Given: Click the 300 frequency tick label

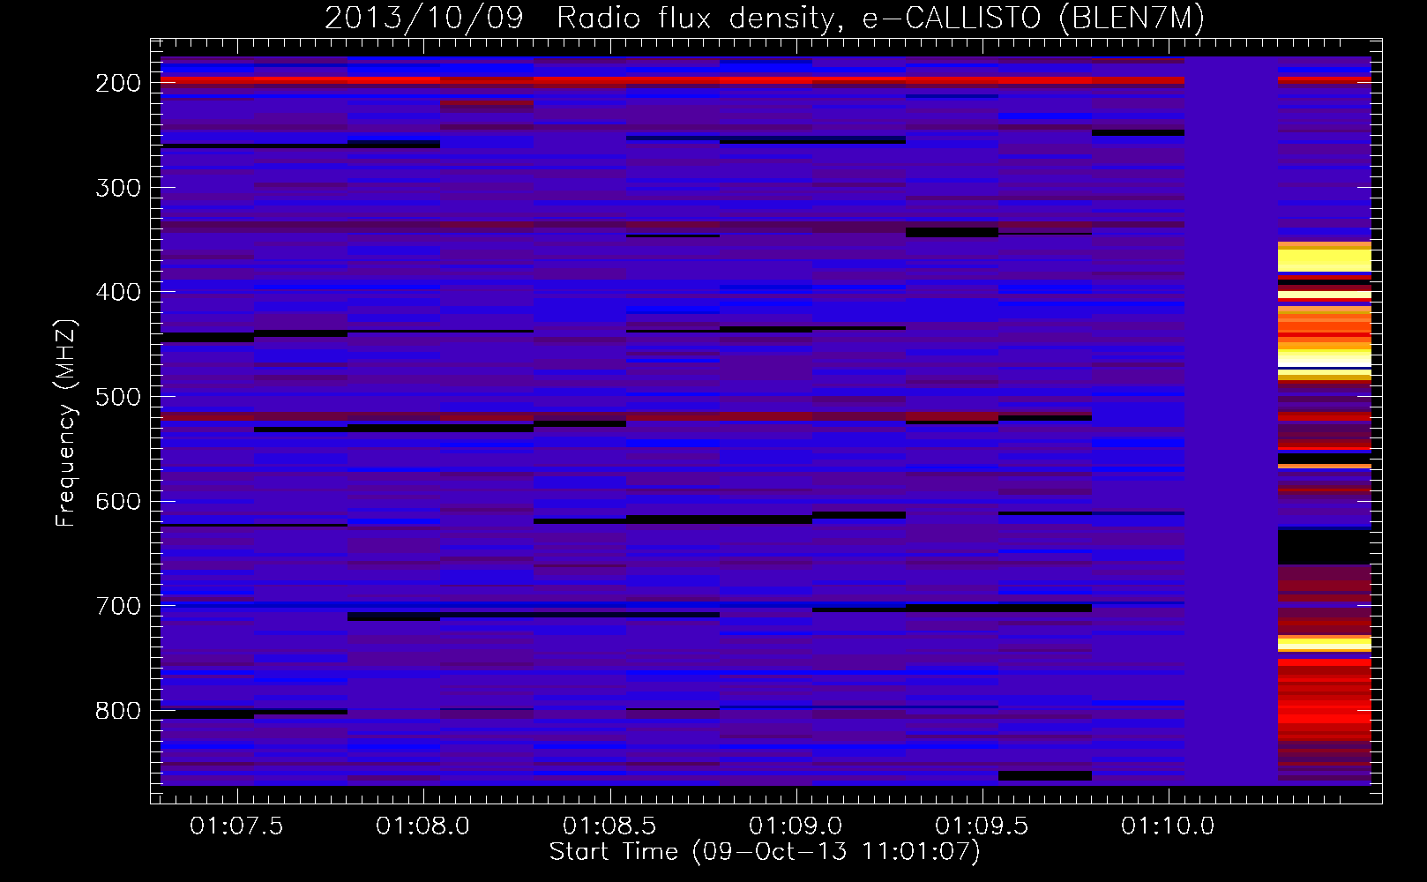Looking at the screenshot, I should pos(118,188).
